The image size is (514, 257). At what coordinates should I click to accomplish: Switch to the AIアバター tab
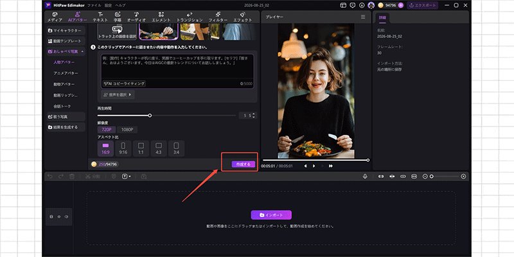click(x=77, y=17)
